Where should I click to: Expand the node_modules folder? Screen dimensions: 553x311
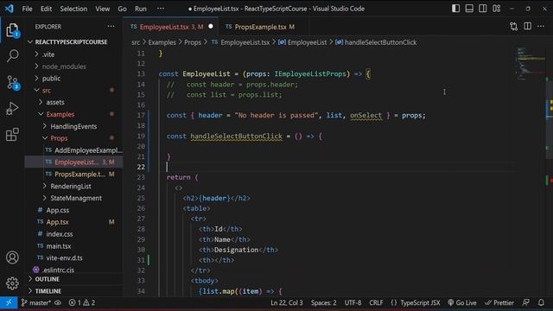click(x=64, y=67)
